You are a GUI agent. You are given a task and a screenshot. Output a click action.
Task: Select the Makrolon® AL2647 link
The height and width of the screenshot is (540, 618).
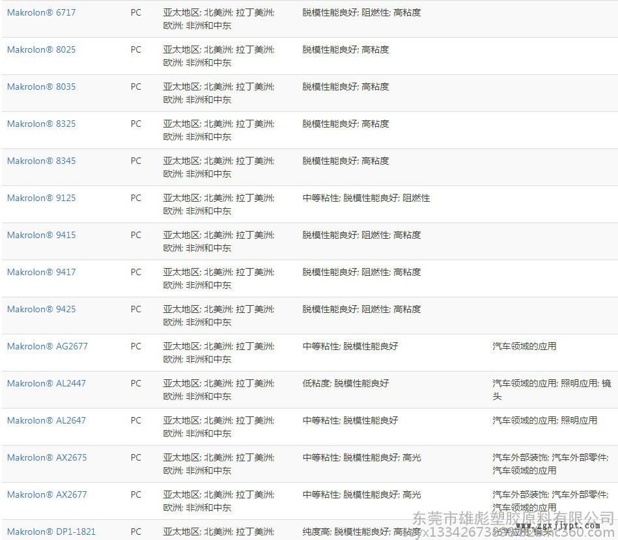point(46,420)
